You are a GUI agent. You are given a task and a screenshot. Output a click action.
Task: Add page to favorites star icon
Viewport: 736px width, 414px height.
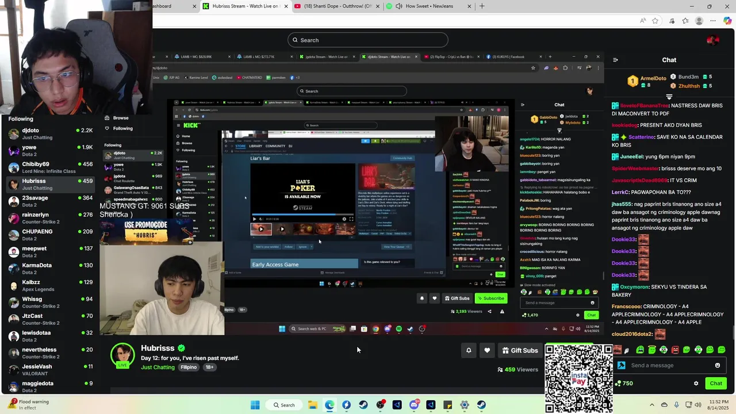655,21
